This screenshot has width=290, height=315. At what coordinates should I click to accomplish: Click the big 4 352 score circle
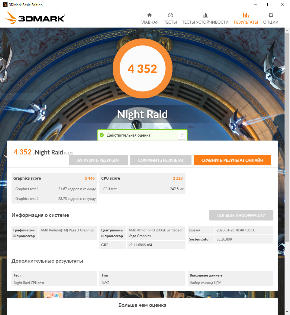click(x=143, y=68)
